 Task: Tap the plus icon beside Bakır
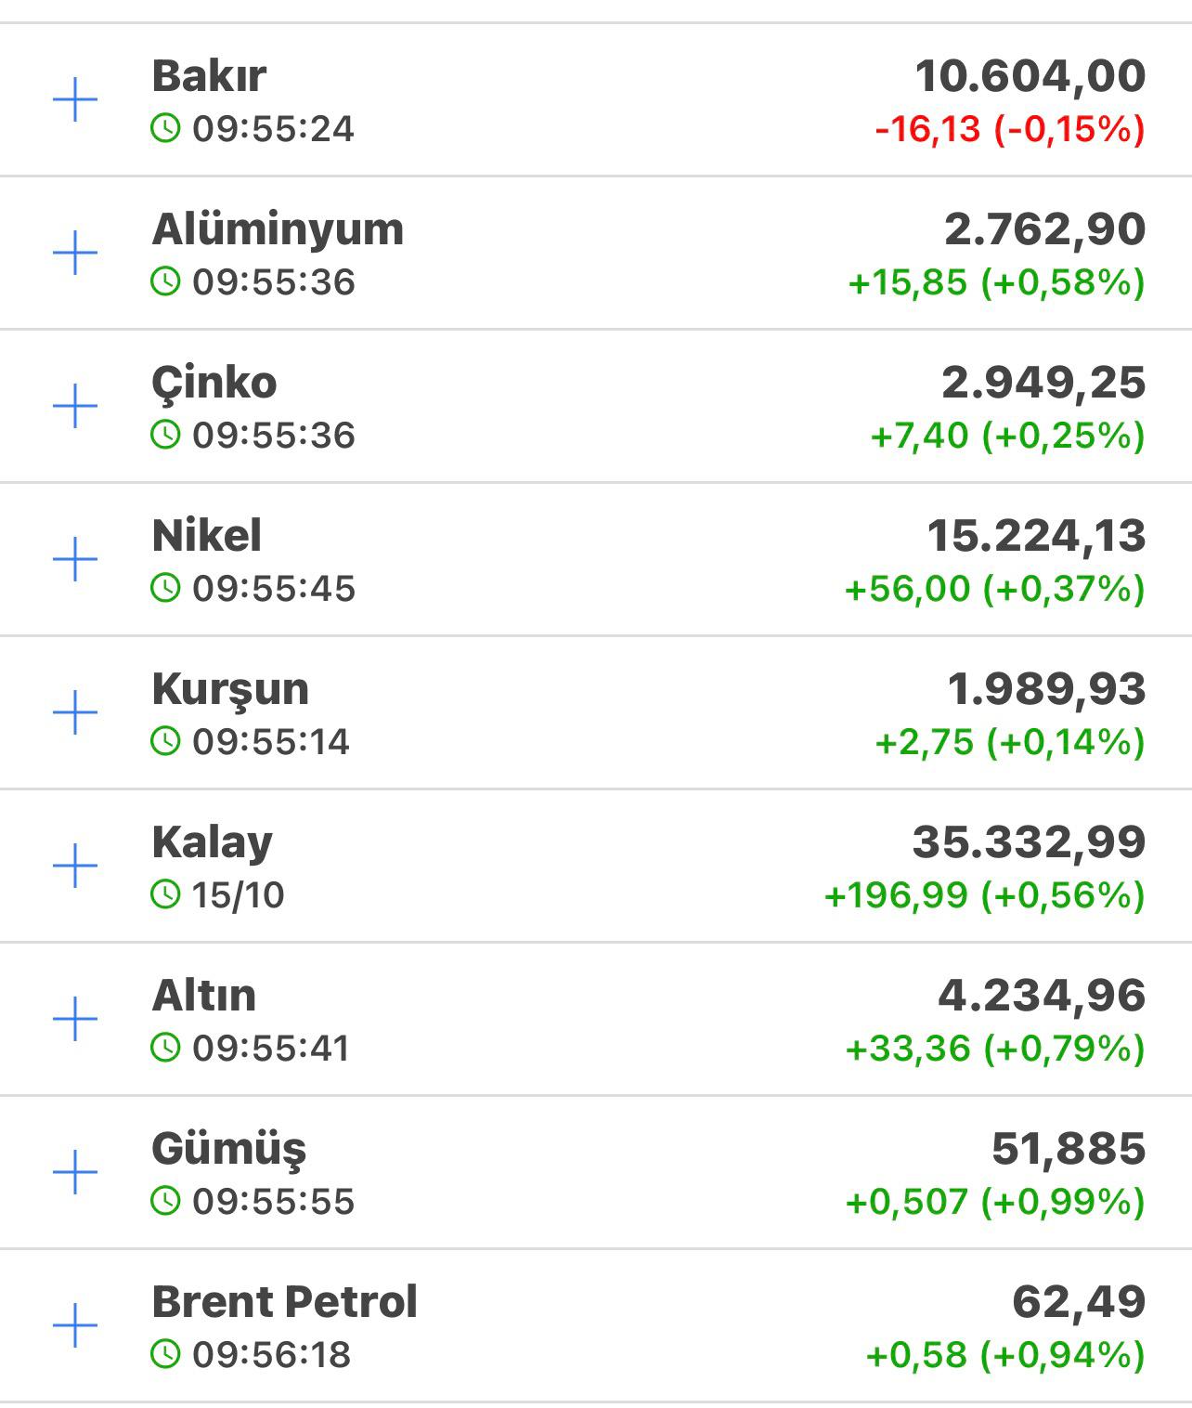pos(75,100)
